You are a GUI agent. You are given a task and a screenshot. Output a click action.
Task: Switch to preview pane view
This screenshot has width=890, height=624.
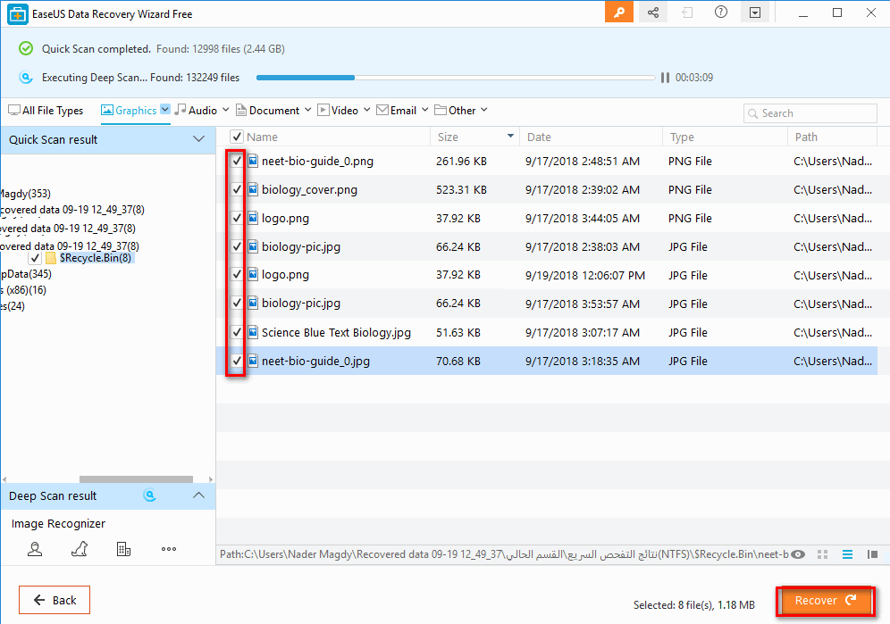pos(872,554)
